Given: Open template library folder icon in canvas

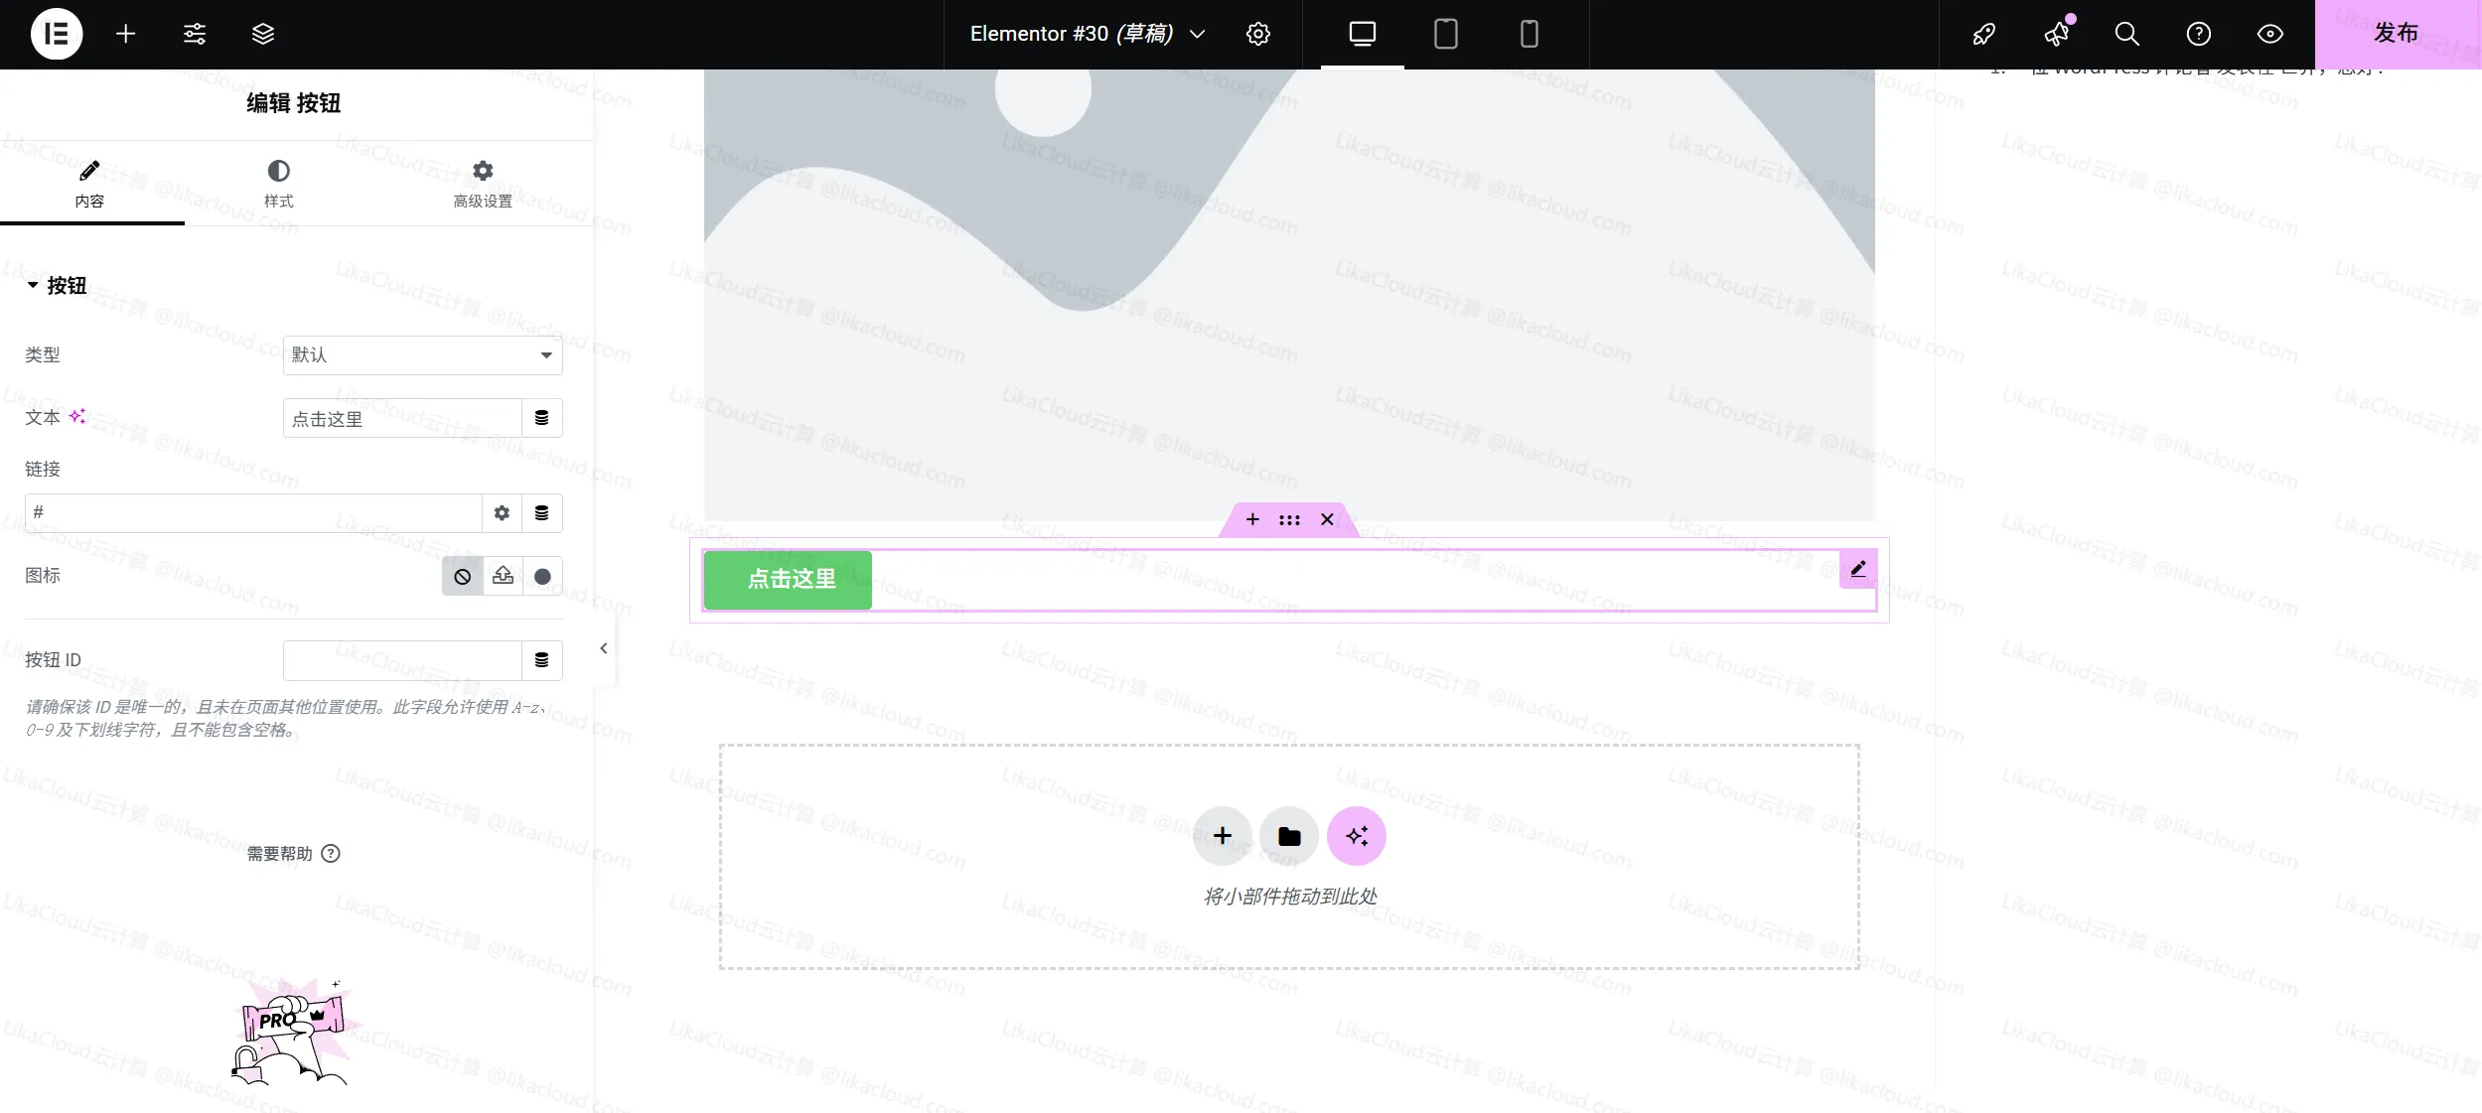Looking at the screenshot, I should [x=1288, y=836].
